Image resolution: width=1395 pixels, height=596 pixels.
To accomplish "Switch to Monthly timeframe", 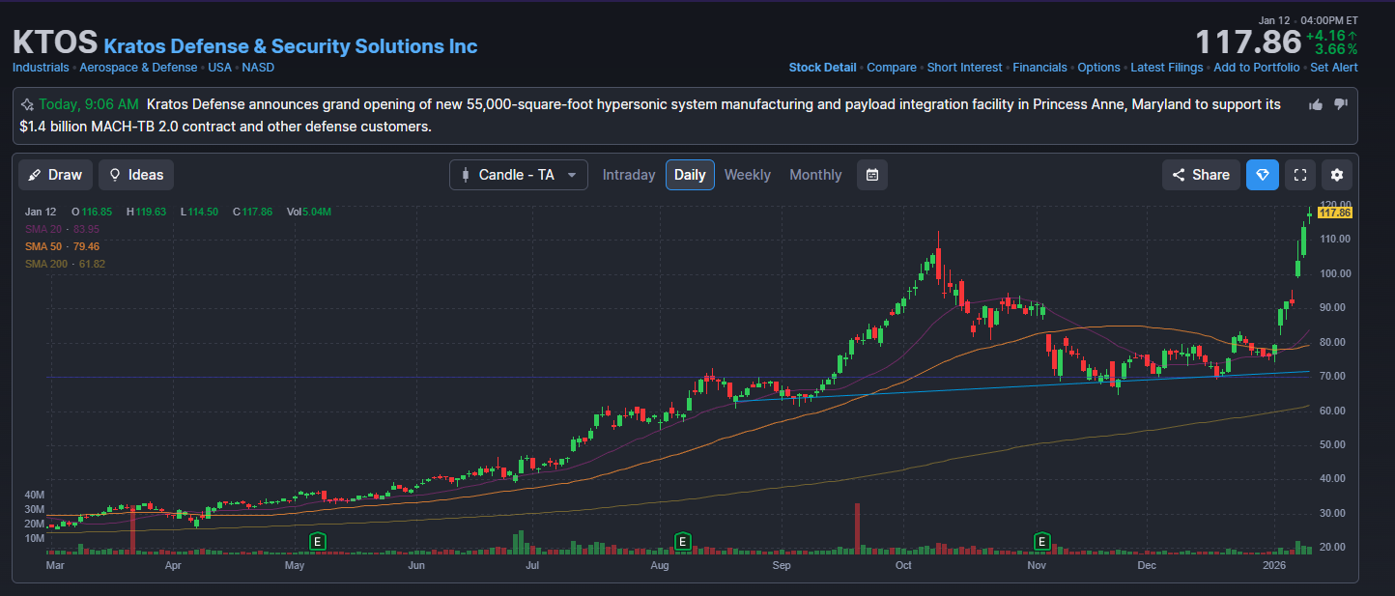I will tap(815, 175).
